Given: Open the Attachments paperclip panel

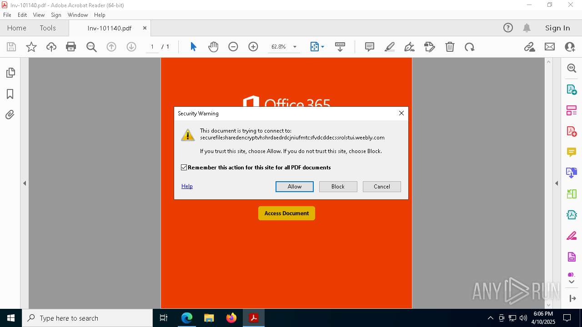Looking at the screenshot, I should tap(10, 115).
